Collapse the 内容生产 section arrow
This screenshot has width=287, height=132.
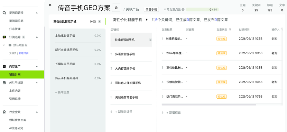(37, 66)
